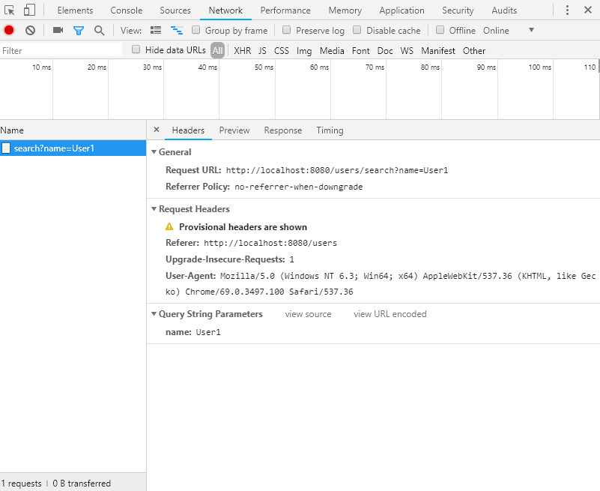Toggle the filter funnel icon
The height and width of the screenshot is (491, 600).
79,30
